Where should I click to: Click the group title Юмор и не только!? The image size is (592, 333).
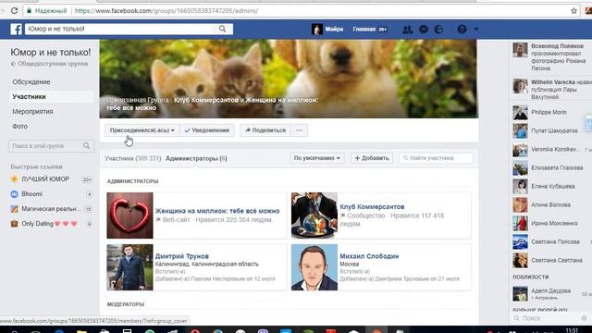pyautogui.click(x=51, y=52)
